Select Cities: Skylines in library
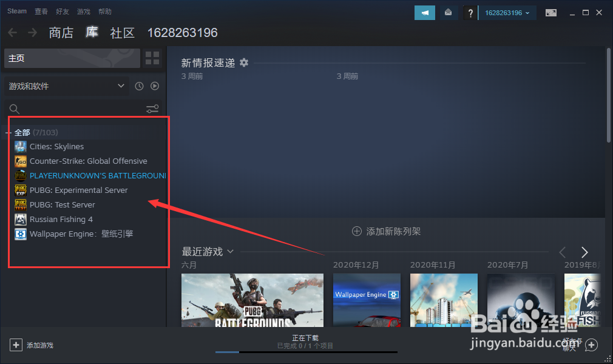Screen dimensions: 613x364 (x=56, y=147)
